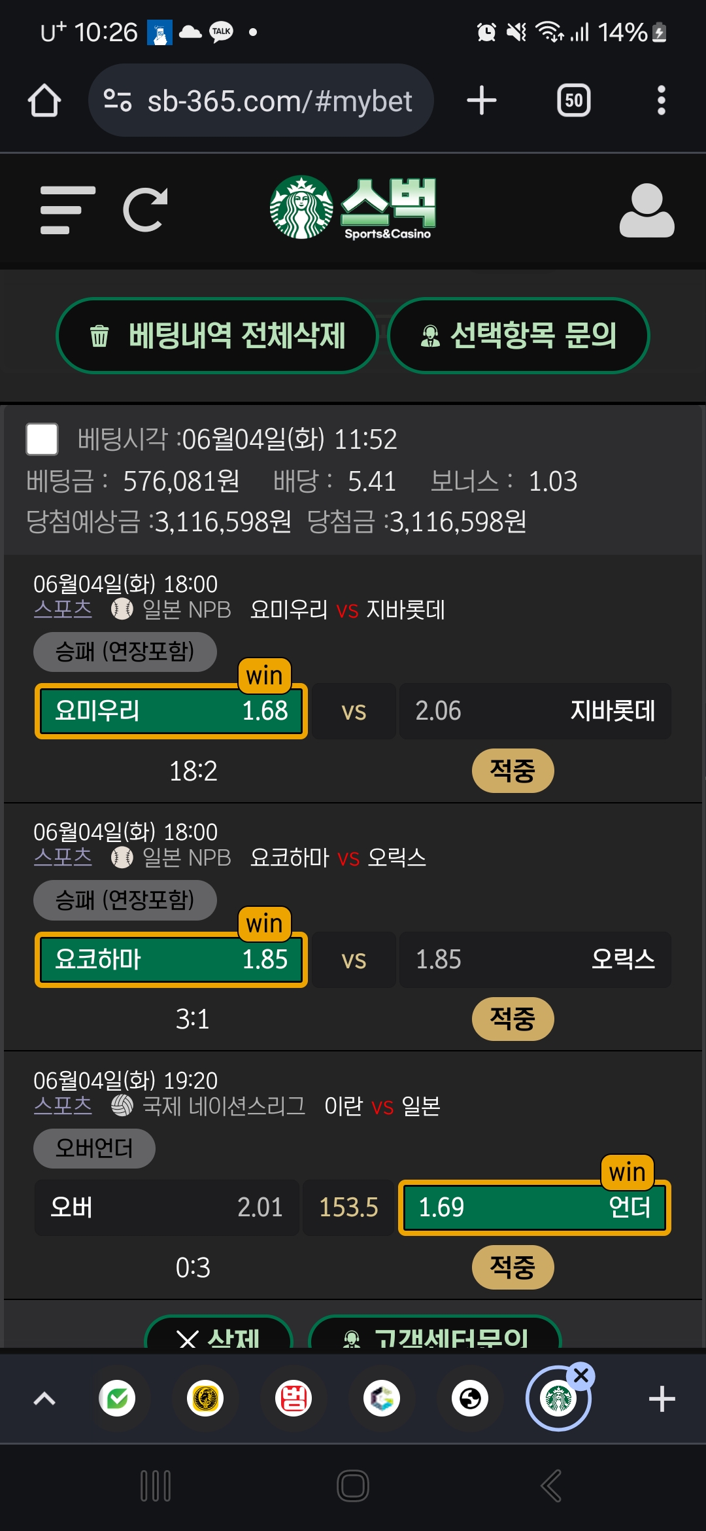
Task: Open the browser three-dot menu
Action: click(662, 101)
